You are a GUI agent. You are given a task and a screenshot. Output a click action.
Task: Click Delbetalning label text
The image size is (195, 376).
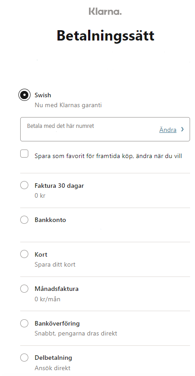[x=53, y=358]
